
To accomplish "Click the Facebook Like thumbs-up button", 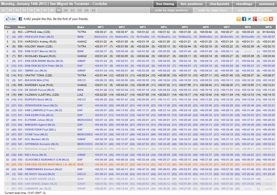I will 11,19.
